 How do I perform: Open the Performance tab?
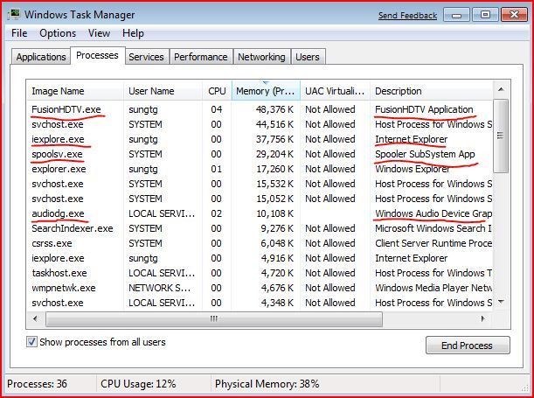(x=201, y=57)
